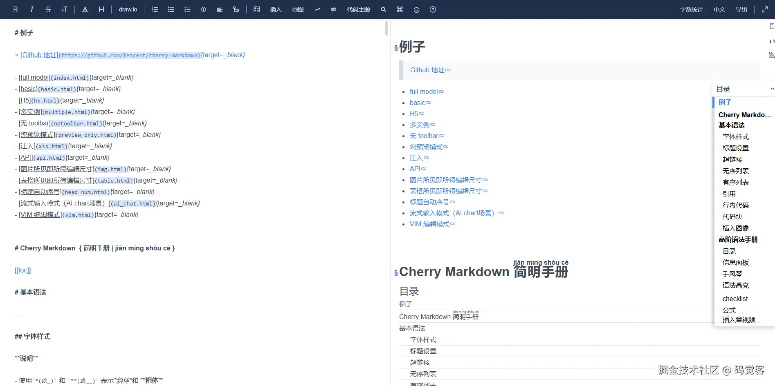Toggle the preview eye icon

(334, 9)
